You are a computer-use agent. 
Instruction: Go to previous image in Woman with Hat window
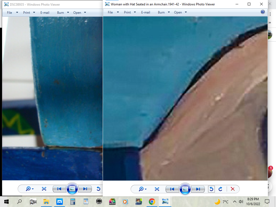click(x=172, y=189)
